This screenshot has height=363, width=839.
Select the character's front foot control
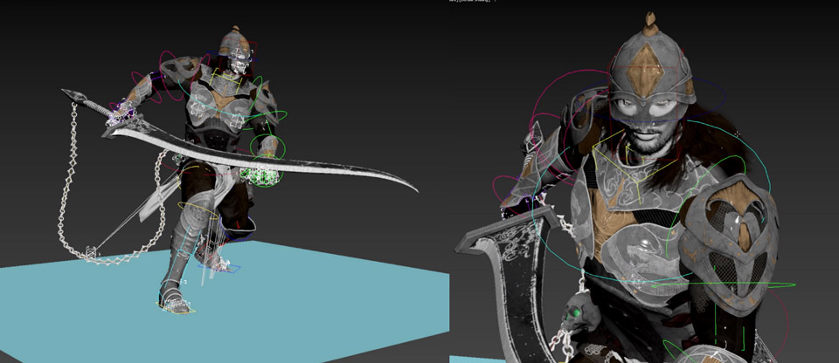point(175,305)
